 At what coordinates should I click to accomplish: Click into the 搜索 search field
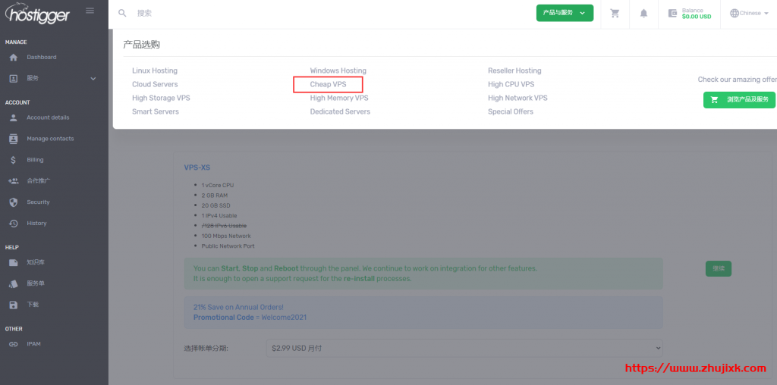(x=304, y=13)
